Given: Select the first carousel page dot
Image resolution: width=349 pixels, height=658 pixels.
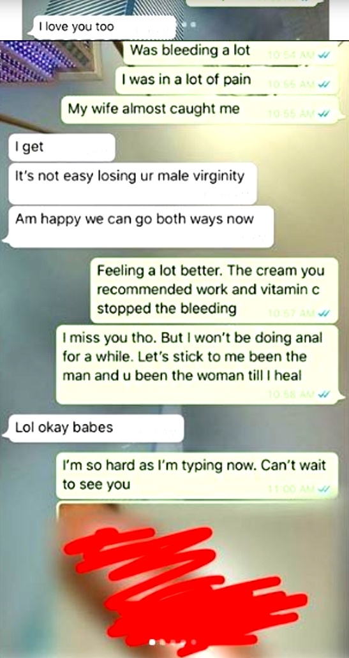Looking at the screenshot, I should pyautogui.click(x=152, y=641).
